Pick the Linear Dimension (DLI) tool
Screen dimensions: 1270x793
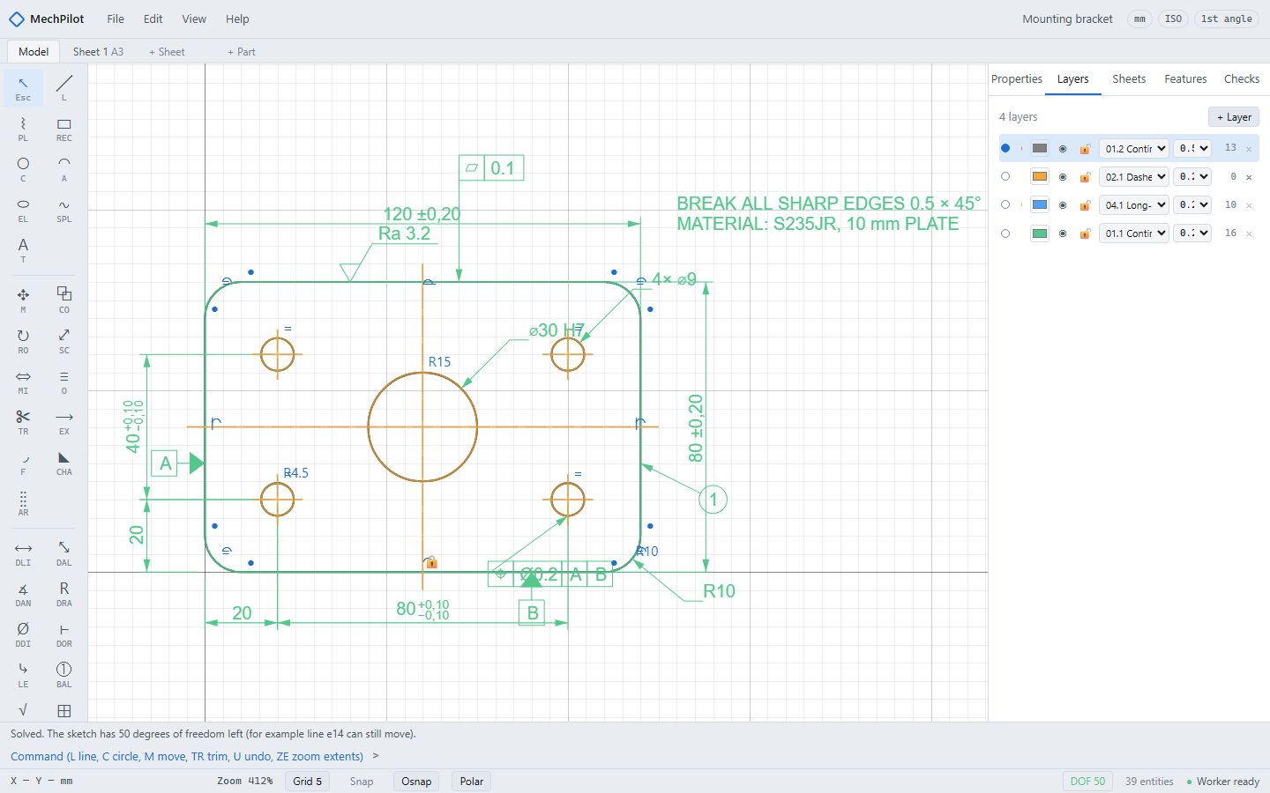coord(23,553)
